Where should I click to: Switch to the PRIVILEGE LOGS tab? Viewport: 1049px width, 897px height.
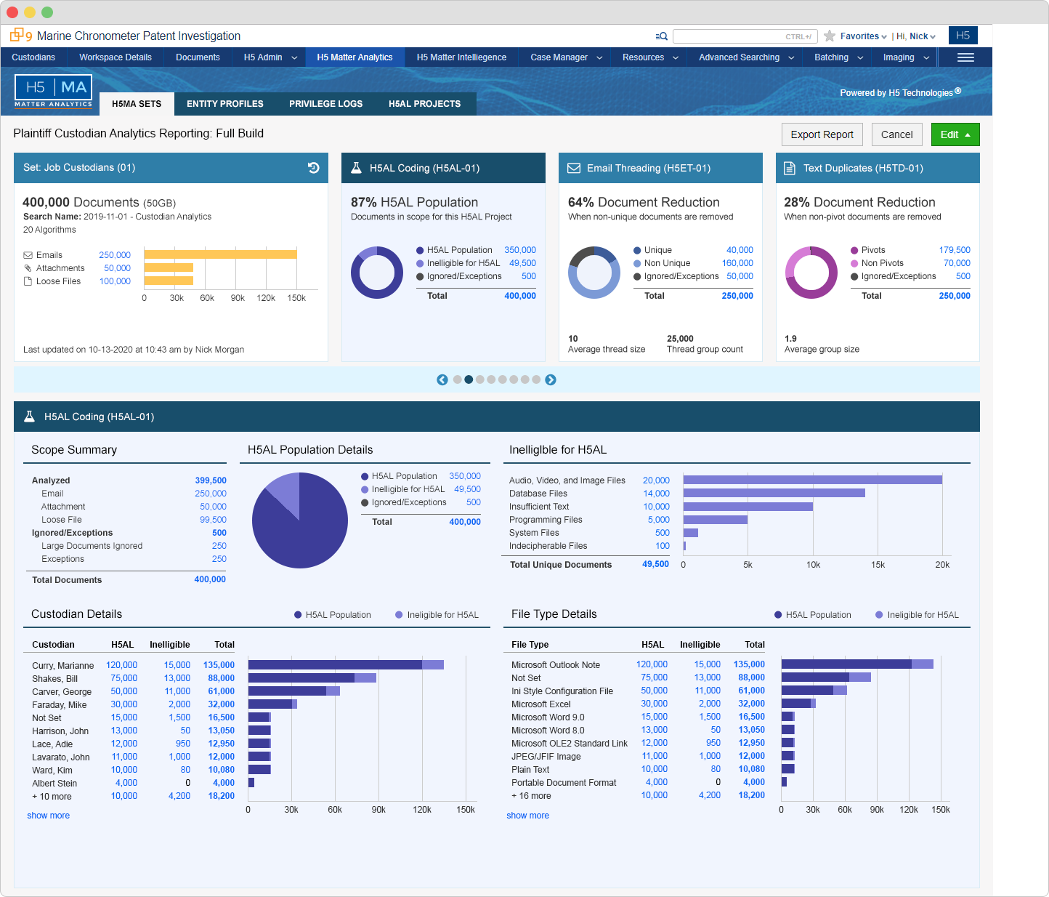click(x=325, y=104)
